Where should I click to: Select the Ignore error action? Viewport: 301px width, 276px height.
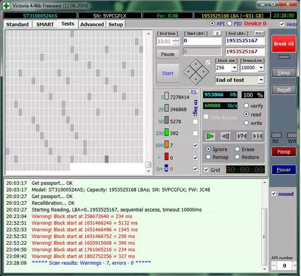[208, 149]
